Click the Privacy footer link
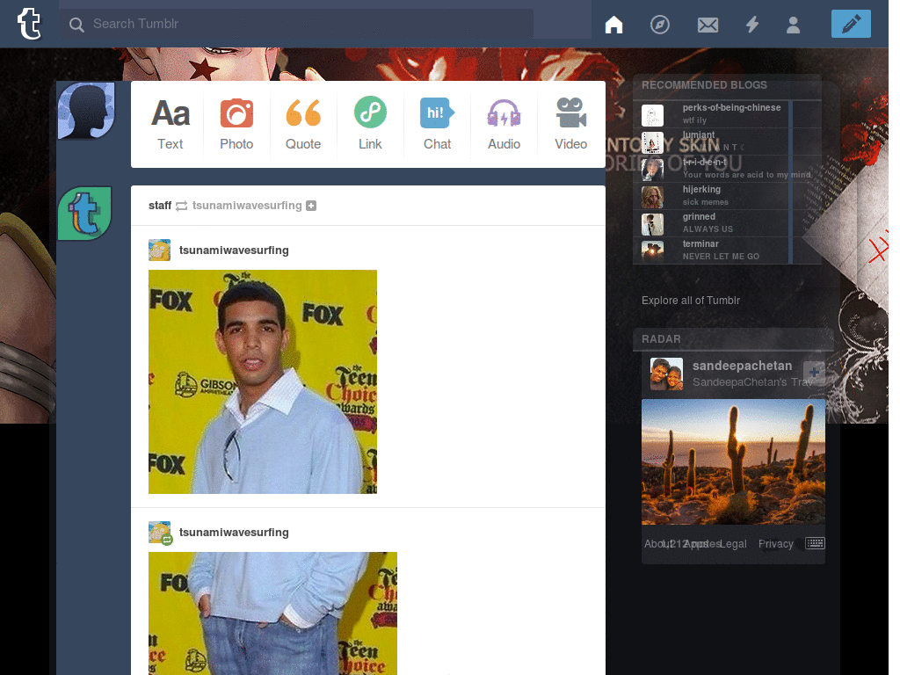Viewport: 900px width, 675px height. (775, 544)
